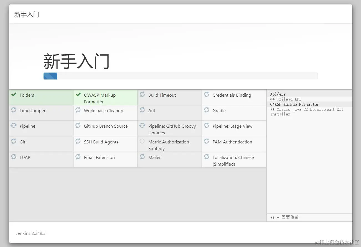Image resolution: width=361 pixels, height=247 pixels.
Task: Select the 'Gradle' plugin name
Action: point(219,110)
